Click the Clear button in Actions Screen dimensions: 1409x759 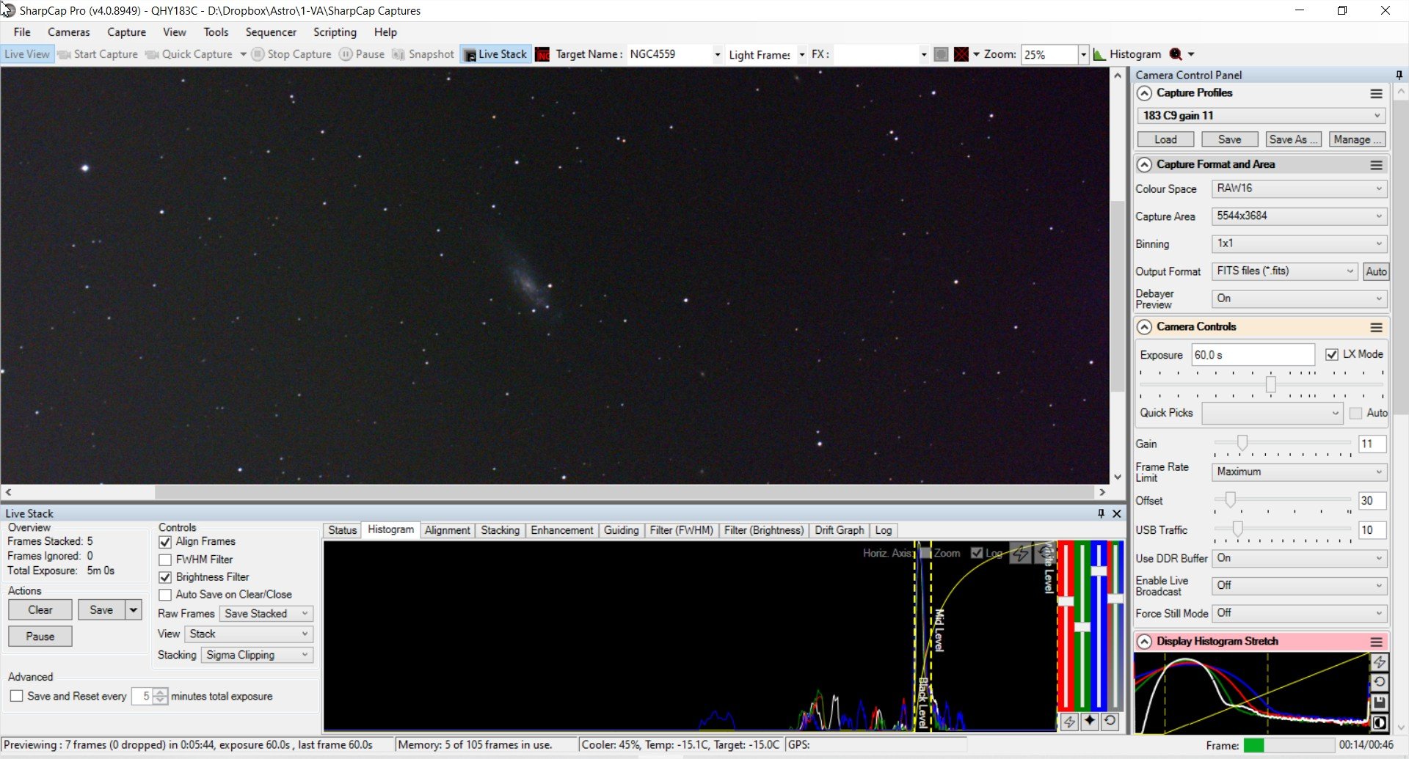point(40,610)
